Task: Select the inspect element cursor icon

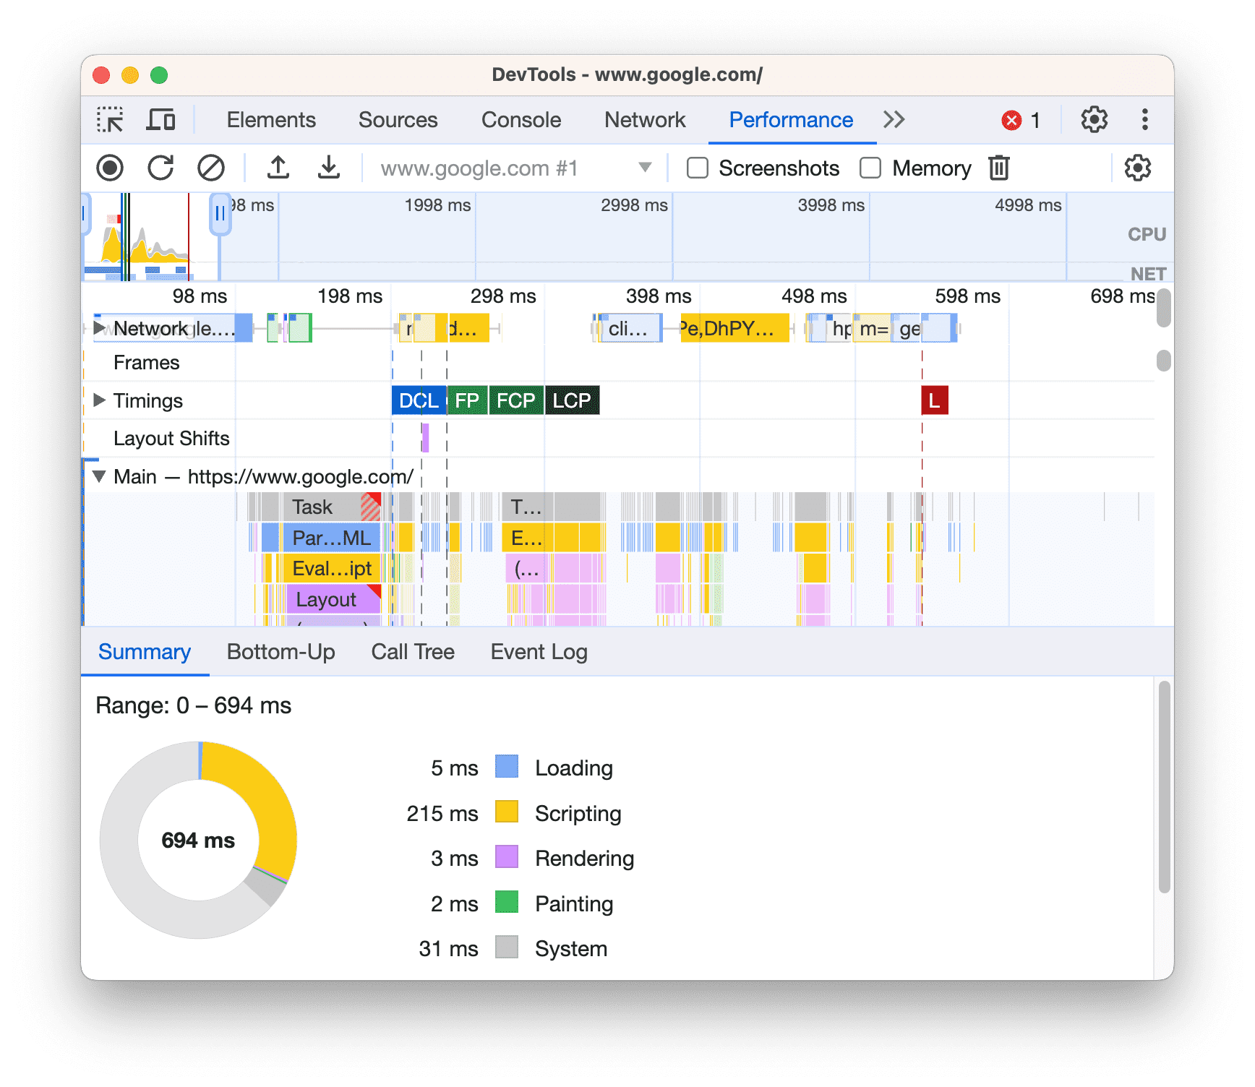Action: (x=111, y=120)
